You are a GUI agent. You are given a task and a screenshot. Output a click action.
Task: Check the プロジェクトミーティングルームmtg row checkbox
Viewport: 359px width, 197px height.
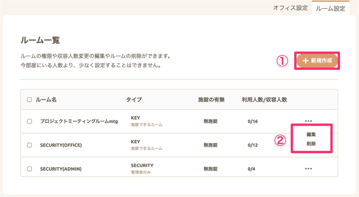(x=29, y=121)
